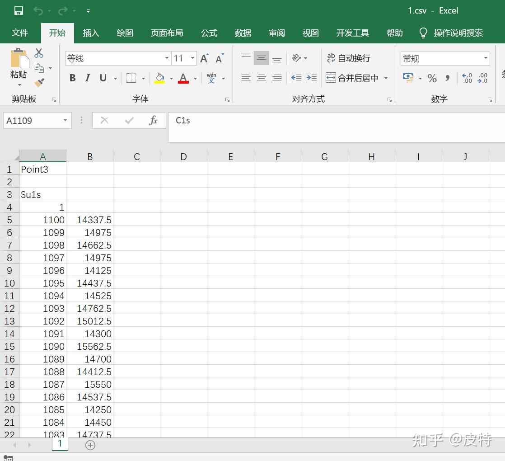Image resolution: width=505 pixels, height=461 pixels.
Task: Align text right
Action: click(277, 78)
